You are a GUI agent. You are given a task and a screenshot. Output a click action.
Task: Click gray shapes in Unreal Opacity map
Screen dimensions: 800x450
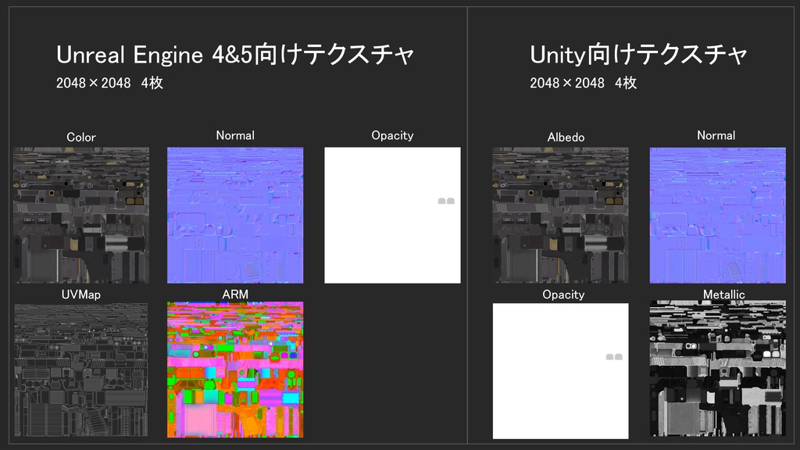coord(446,201)
